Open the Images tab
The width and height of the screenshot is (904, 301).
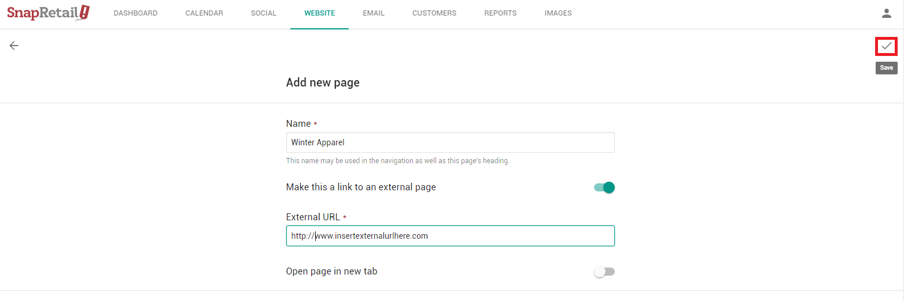(558, 13)
